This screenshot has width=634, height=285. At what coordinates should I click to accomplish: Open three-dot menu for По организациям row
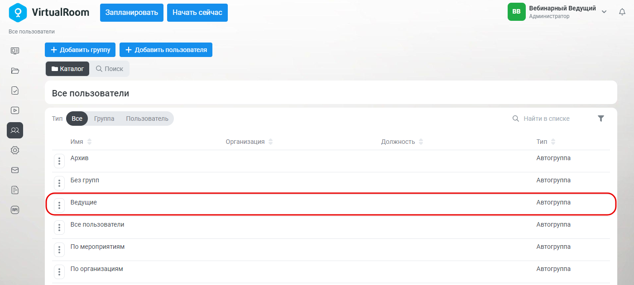tap(59, 272)
